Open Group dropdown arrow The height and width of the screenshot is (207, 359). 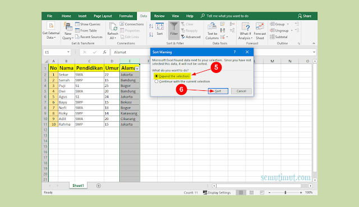[x=288, y=24]
